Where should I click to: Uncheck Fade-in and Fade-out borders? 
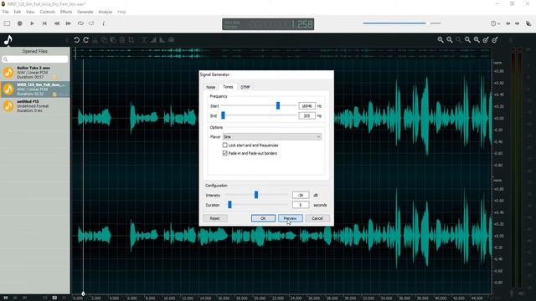(225, 153)
